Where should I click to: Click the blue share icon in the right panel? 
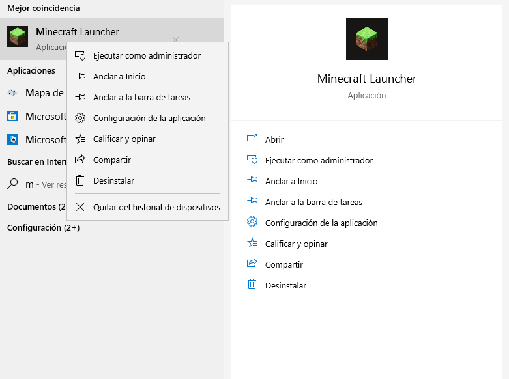click(x=252, y=263)
